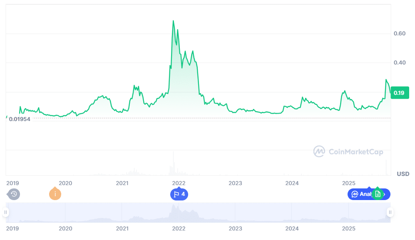Click the 2024 label on the chart time axis
The image size is (415, 240).
(x=292, y=183)
